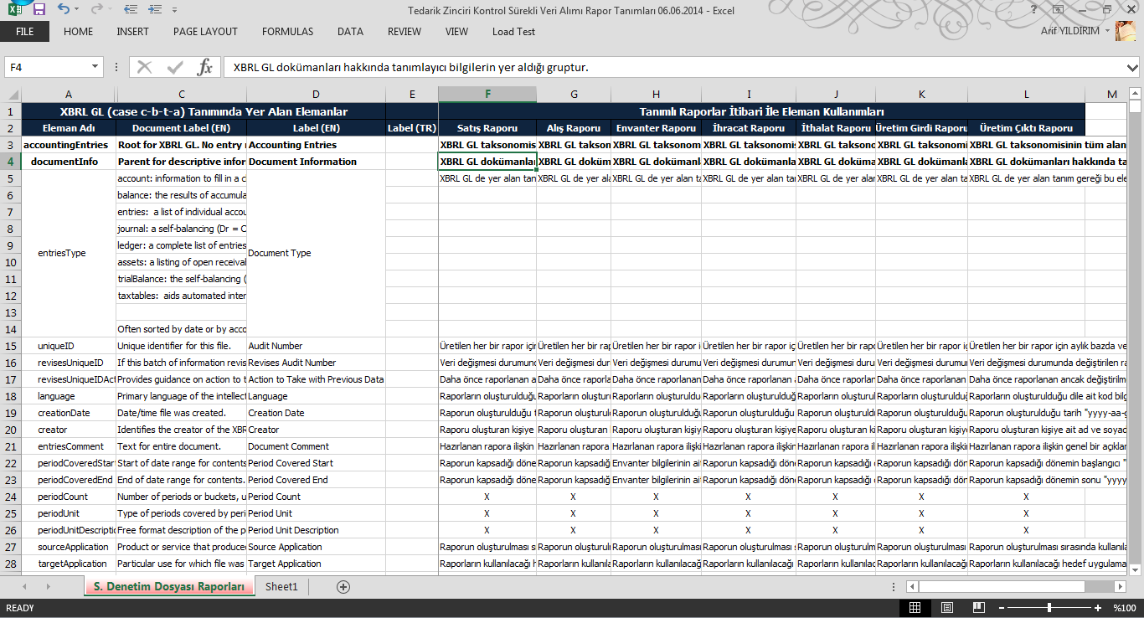
Task: Select the 'Label (TR)' header cell
Action: click(x=412, y=128)
